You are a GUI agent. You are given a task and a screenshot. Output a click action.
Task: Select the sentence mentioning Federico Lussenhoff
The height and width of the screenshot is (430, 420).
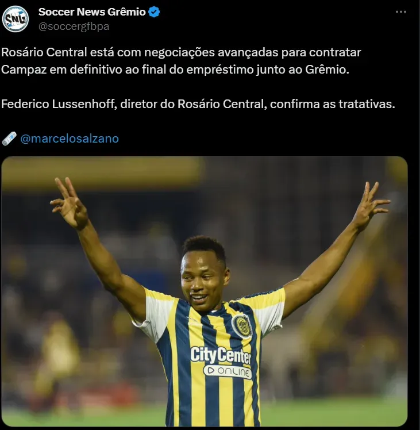coord(198,104)
